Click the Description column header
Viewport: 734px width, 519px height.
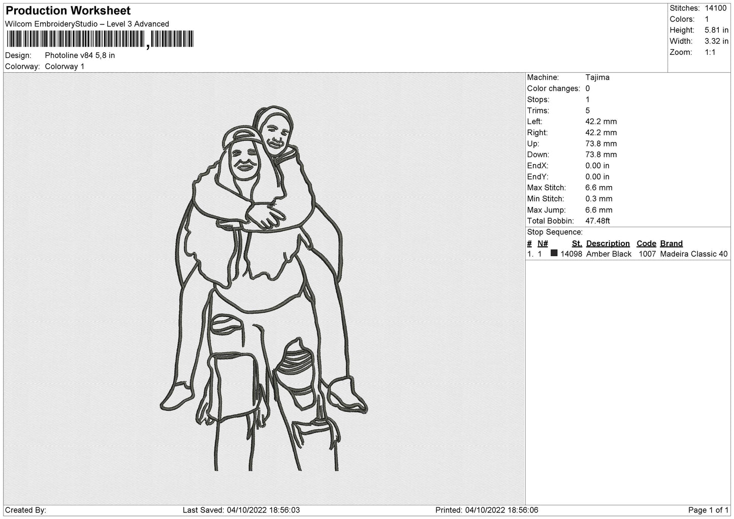(x=608, y=243)
